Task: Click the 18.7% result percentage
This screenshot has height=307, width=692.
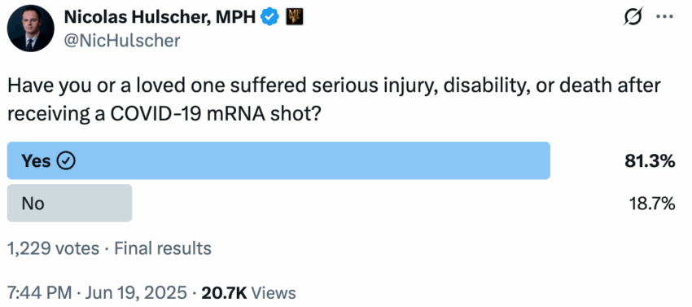Action: pos(651,204)
